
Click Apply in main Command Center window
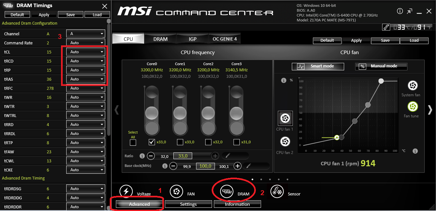pyautogui.click(x=356, y=41)
